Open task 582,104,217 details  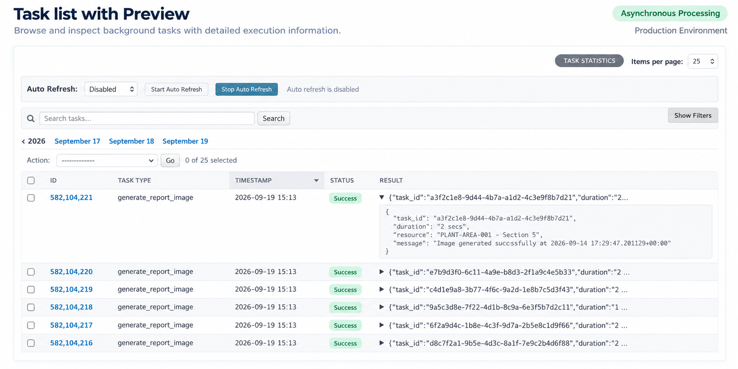(x=71, y=325)
